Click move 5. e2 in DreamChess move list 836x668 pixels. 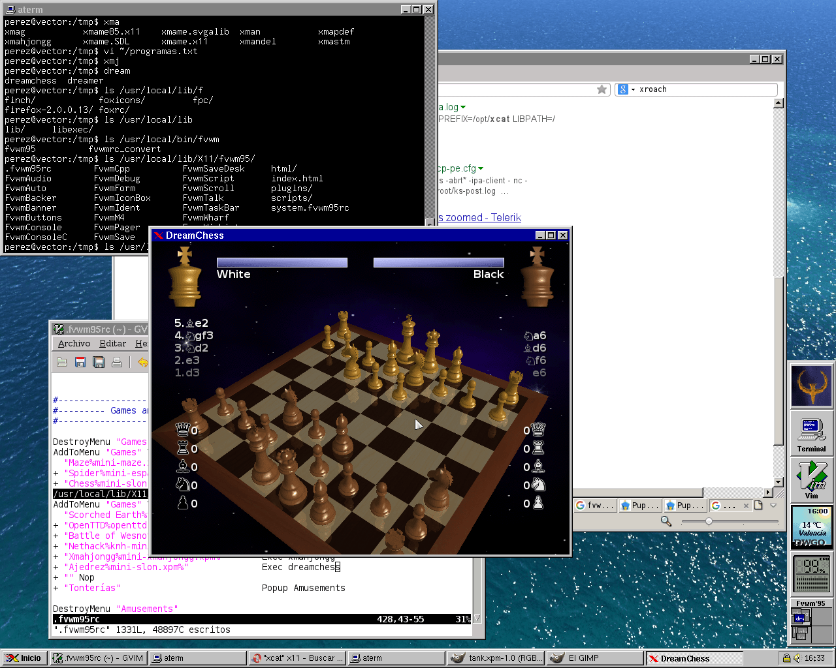[x=191, y=323]
